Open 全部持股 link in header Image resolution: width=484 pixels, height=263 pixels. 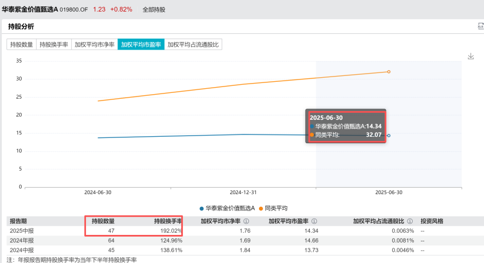154,9
